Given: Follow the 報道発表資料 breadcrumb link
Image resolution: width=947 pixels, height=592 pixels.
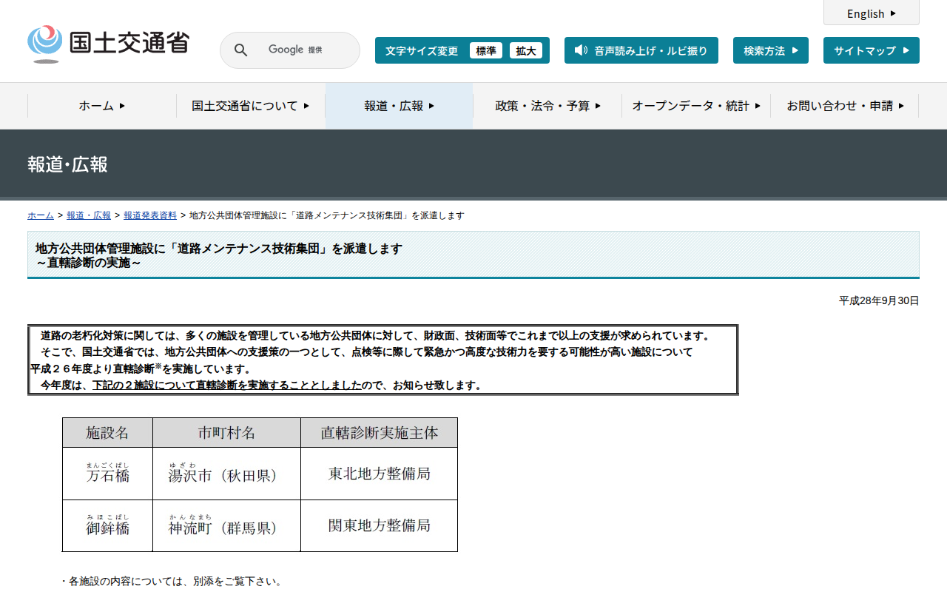Looking at the screenshot, I should pyautogui.click(x=149, y=215).
